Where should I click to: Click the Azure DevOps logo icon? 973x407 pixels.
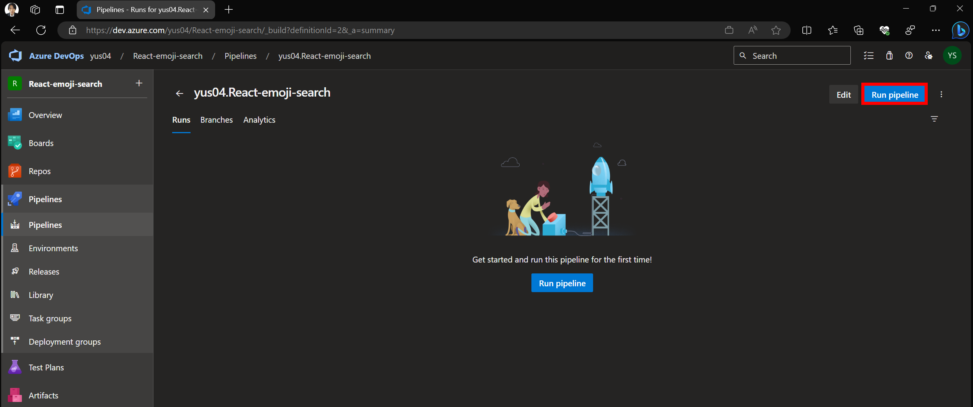tap(16, 56)
